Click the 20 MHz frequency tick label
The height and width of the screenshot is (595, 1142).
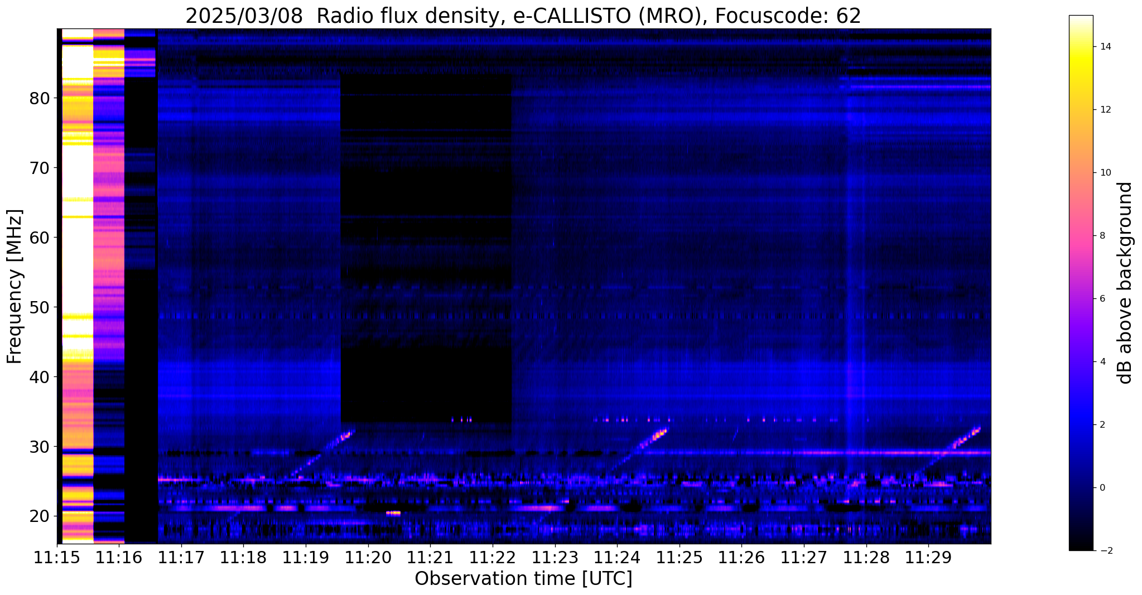[x=40, y=516]
